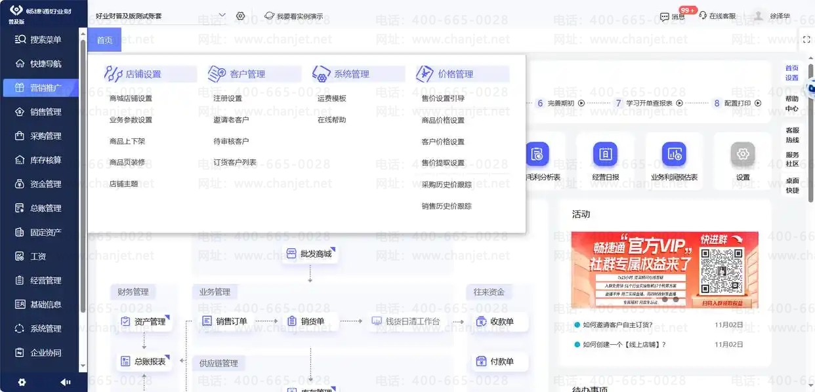Click the settings gear beside account dropdown
Screen dimensions: 815x392
click(x=241, y=16)
